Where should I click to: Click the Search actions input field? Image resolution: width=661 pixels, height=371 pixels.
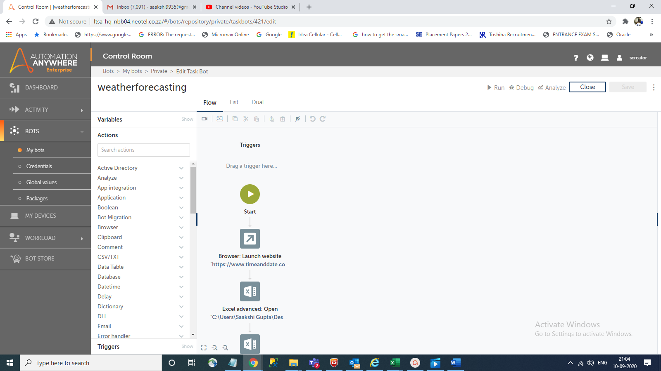point(144,150)
